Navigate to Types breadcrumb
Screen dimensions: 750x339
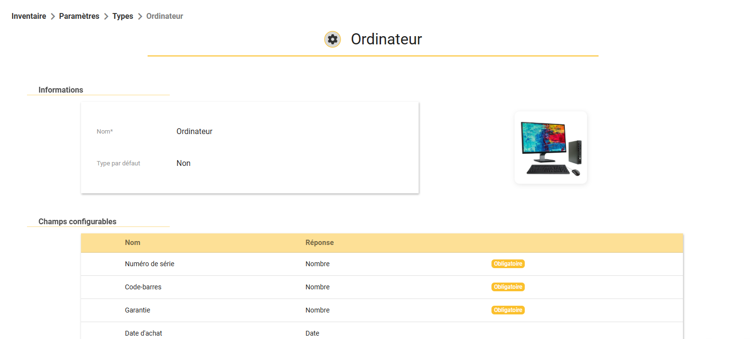pyautogui.click(x=123, y=16)
